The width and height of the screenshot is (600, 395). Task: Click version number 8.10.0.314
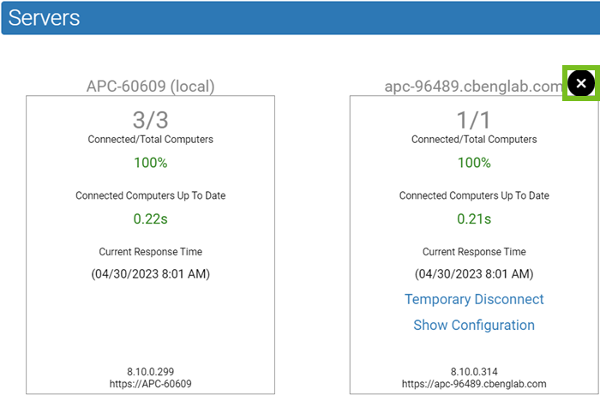click(x=474, y=372)
